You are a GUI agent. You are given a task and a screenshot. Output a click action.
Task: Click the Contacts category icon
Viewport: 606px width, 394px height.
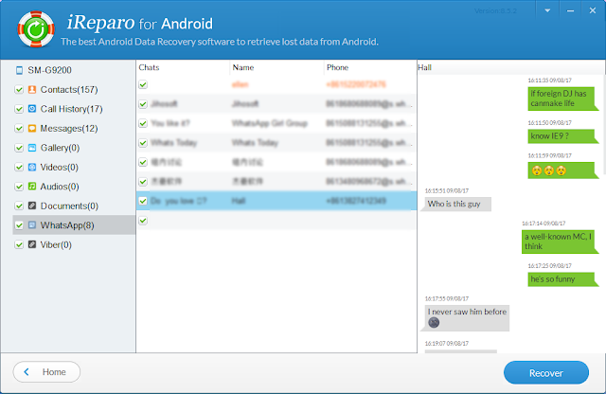click(32, 90)
